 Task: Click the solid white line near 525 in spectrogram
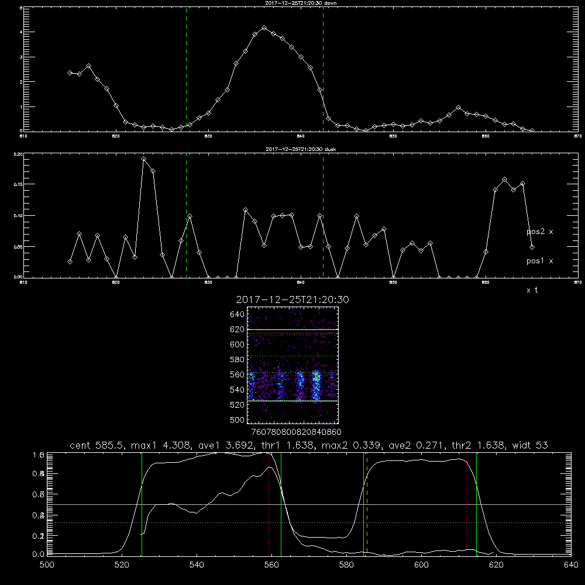coord(293,401)
